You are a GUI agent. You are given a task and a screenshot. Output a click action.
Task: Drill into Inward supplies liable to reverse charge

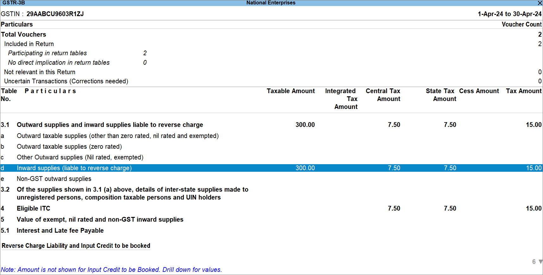[x=74, y=168]
